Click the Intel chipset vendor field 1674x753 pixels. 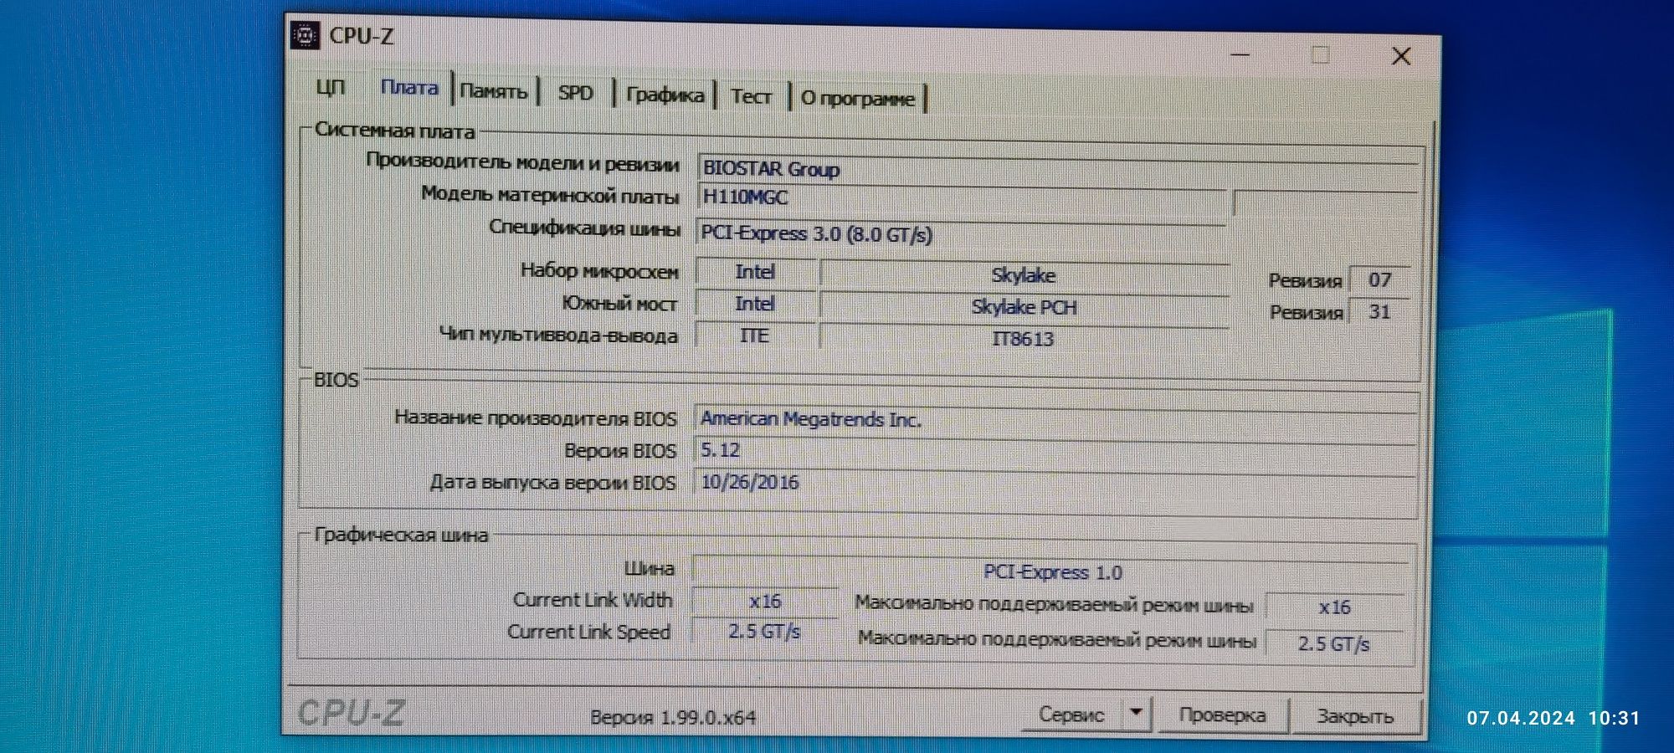[755, 272]
